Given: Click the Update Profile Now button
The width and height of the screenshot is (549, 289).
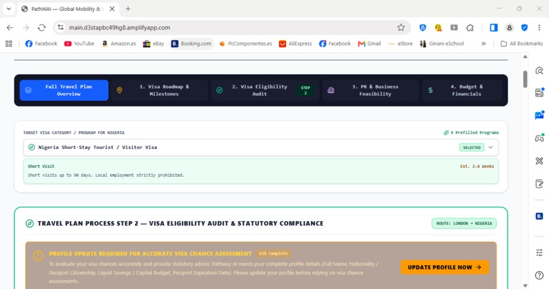Looking at the screenshot, I should [445, 267].
